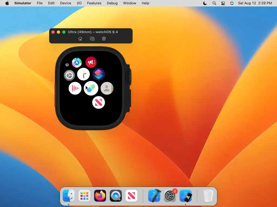Minimize the simulator window with yellow button
This screenshot has height=207, width=277.
58,32
